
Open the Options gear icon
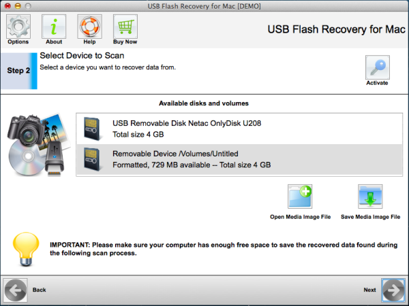tap(18, 27)
